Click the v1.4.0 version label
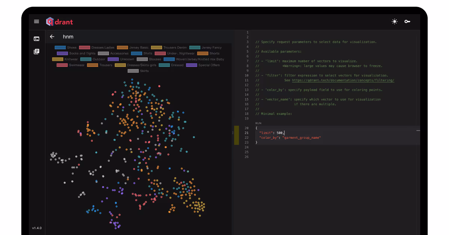This screenshot has height=235, width=449. pos(37,228)
